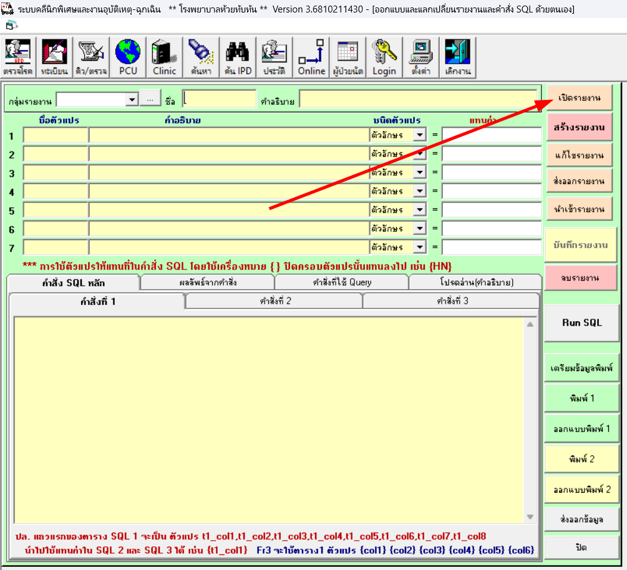Select the คำสั่งที่ 2 tab
627x570 pixels.
(275, 301)
